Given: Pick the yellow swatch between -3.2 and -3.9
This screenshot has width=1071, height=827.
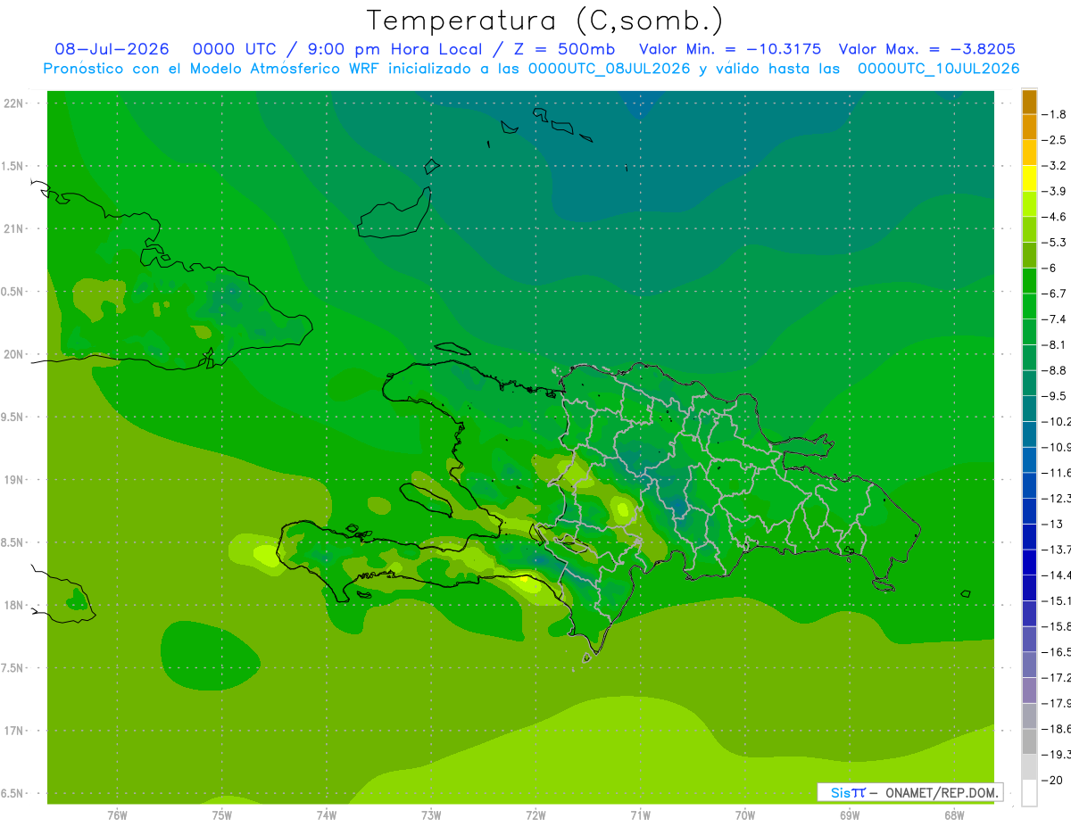Looking at the screenshot, I should point(1029,178).
